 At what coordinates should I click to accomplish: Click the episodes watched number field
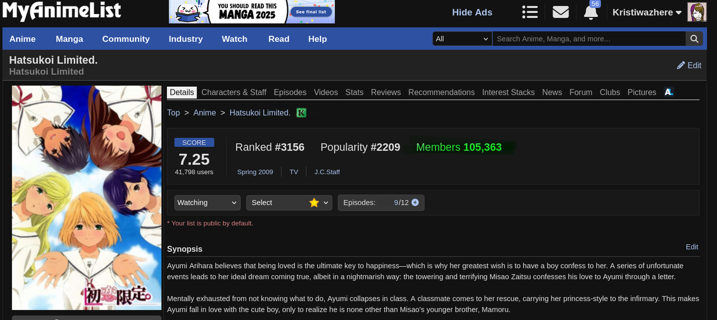[395, 203]
